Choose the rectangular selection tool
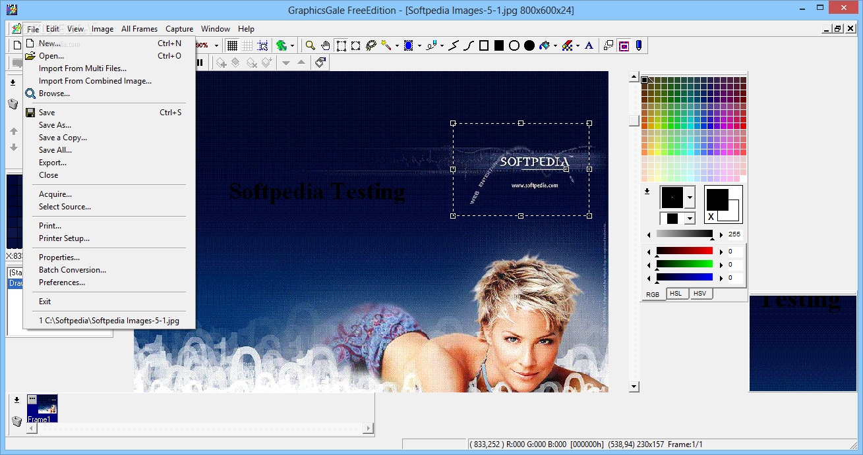This screenshot has height=455, width=863. (342, 45)
